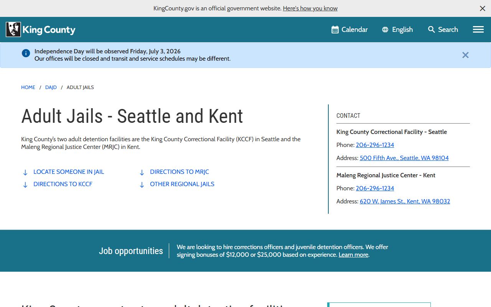The width and height of the screenshot is (491, 307).
Task: Call the Seattle facility phone number
Action: coord(375,145)
